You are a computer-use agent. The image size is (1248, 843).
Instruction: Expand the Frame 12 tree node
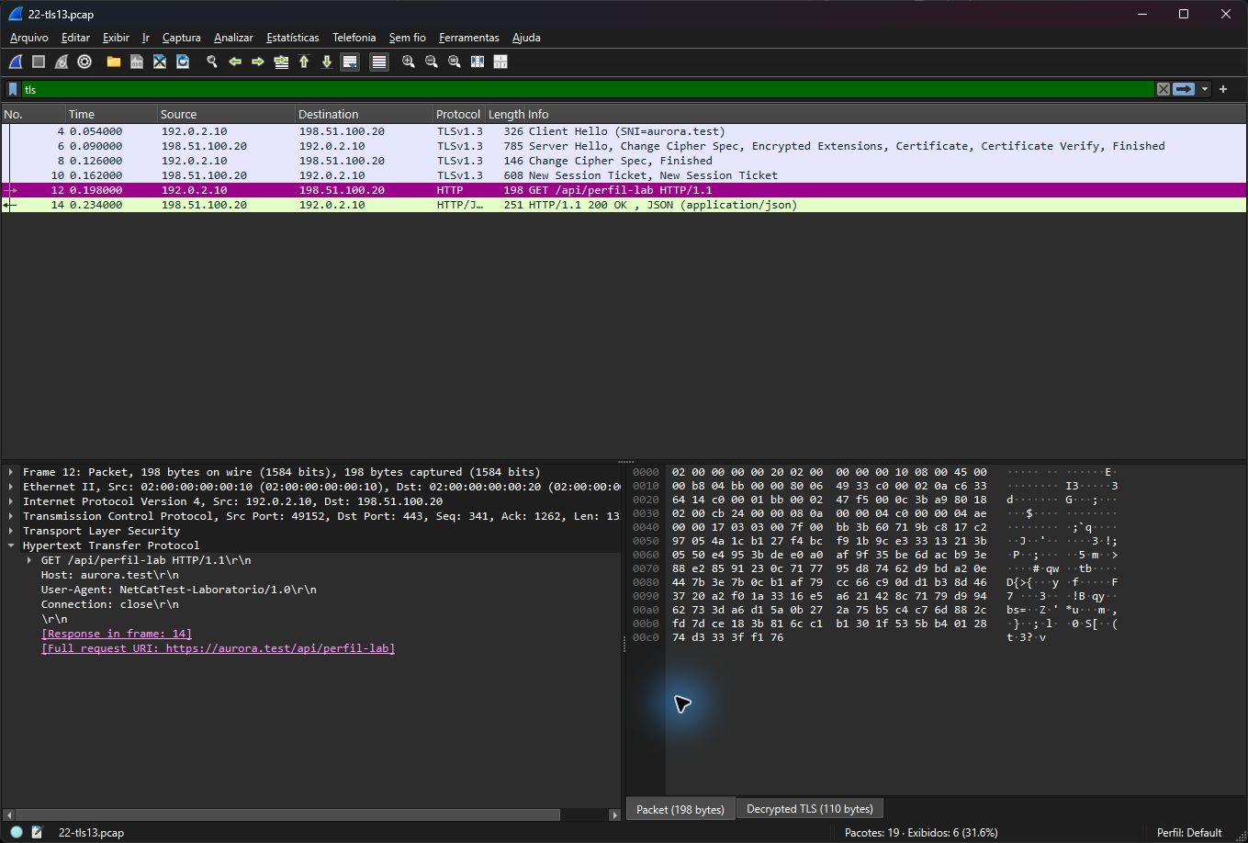11,472
